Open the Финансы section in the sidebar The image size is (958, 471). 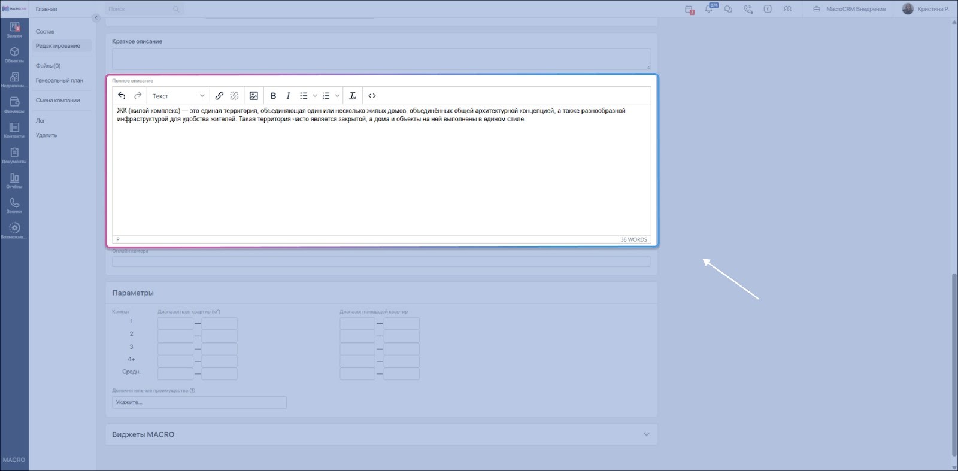click(x=14, y=105)
